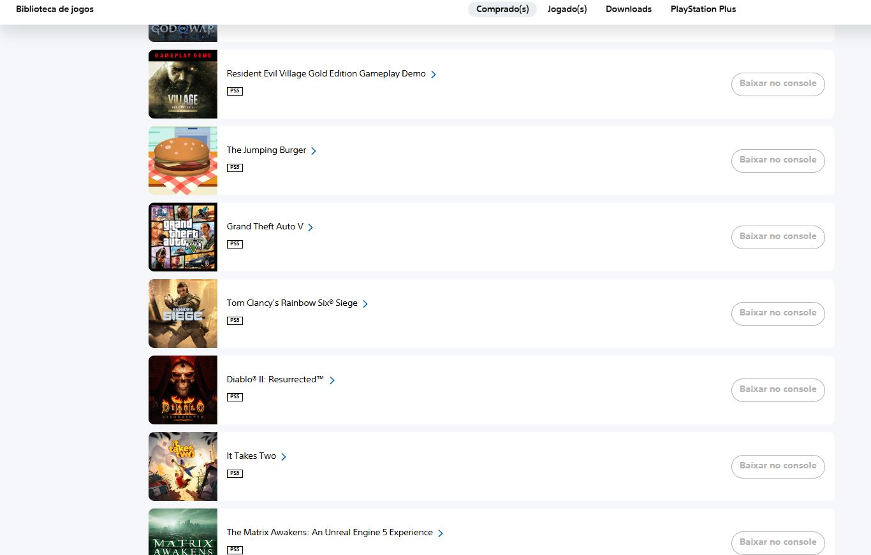This screenshot has height=555, width=871.
Task: Click Baixar no console for Grand Theft Auto V
Action: tap(778, 236)
